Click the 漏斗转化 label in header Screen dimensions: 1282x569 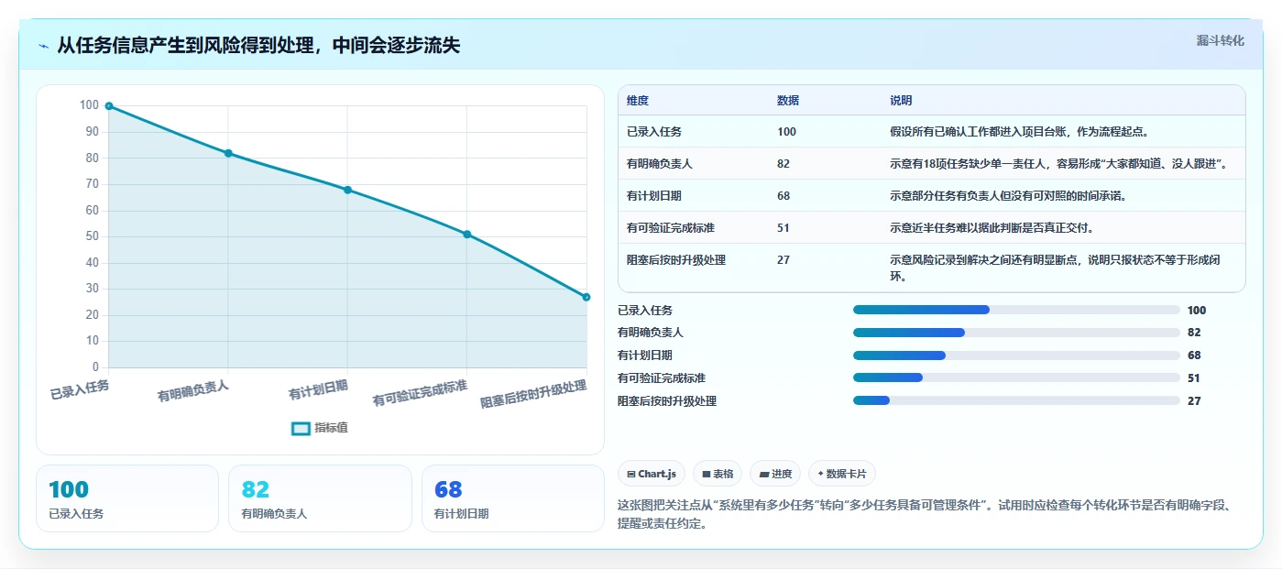[1220, 40]
